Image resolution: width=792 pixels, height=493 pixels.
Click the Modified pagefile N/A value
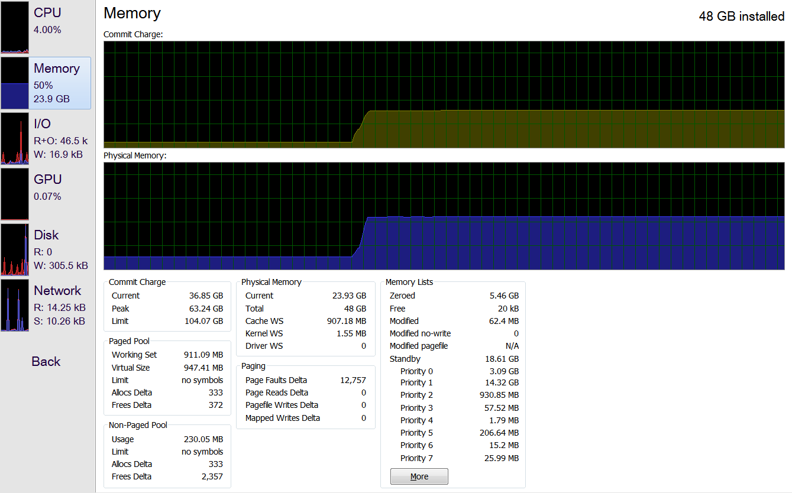pyautogui.click(x=512, y=346)
